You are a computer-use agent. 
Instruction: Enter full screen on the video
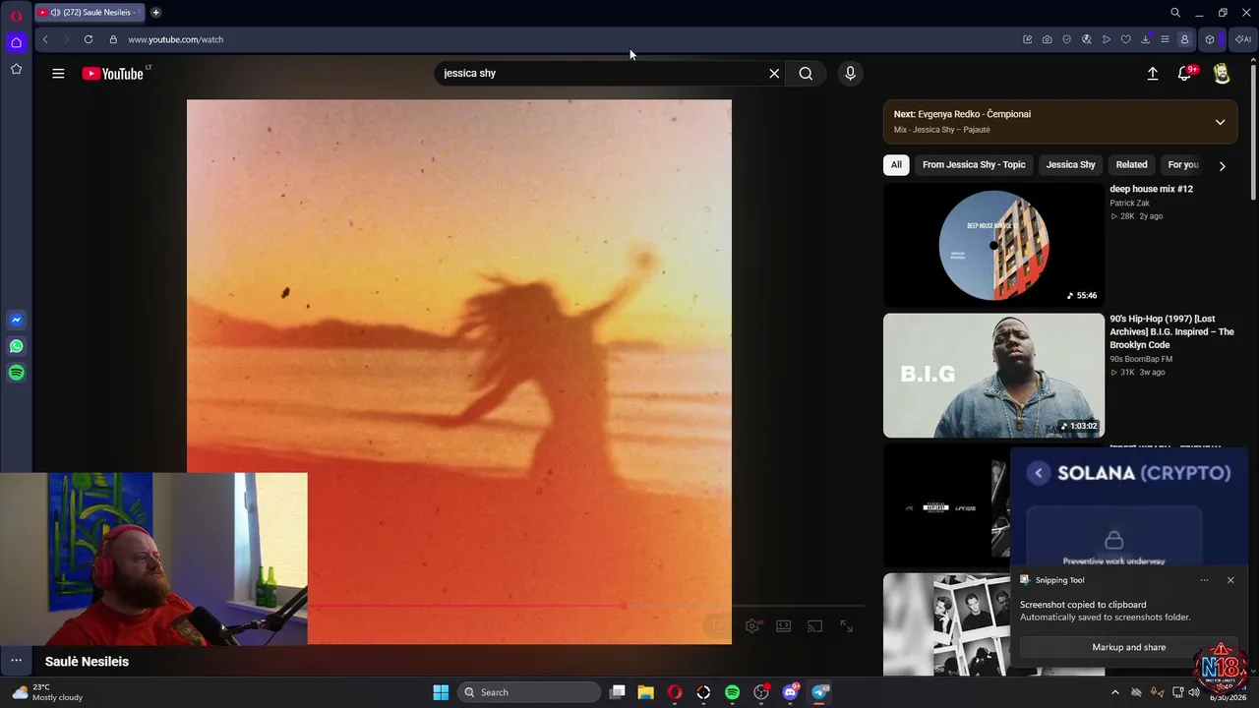click(x=846, y=626)
